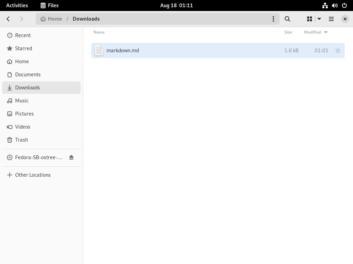Open Starred in the sidebar
The width and height of the screenshot is (353, 264).
pos(41,48)
